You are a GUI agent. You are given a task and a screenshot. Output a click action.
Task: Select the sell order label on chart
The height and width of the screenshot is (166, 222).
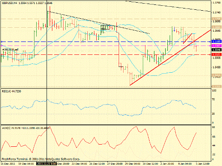10,50
